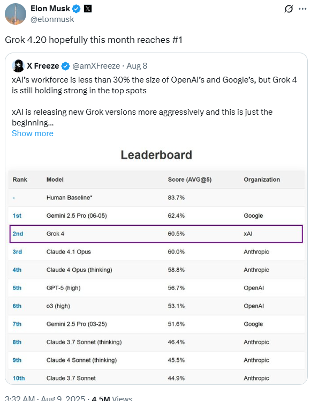Open the @amXFreeze handle link
Screen dimensions: 311x401
96,66
